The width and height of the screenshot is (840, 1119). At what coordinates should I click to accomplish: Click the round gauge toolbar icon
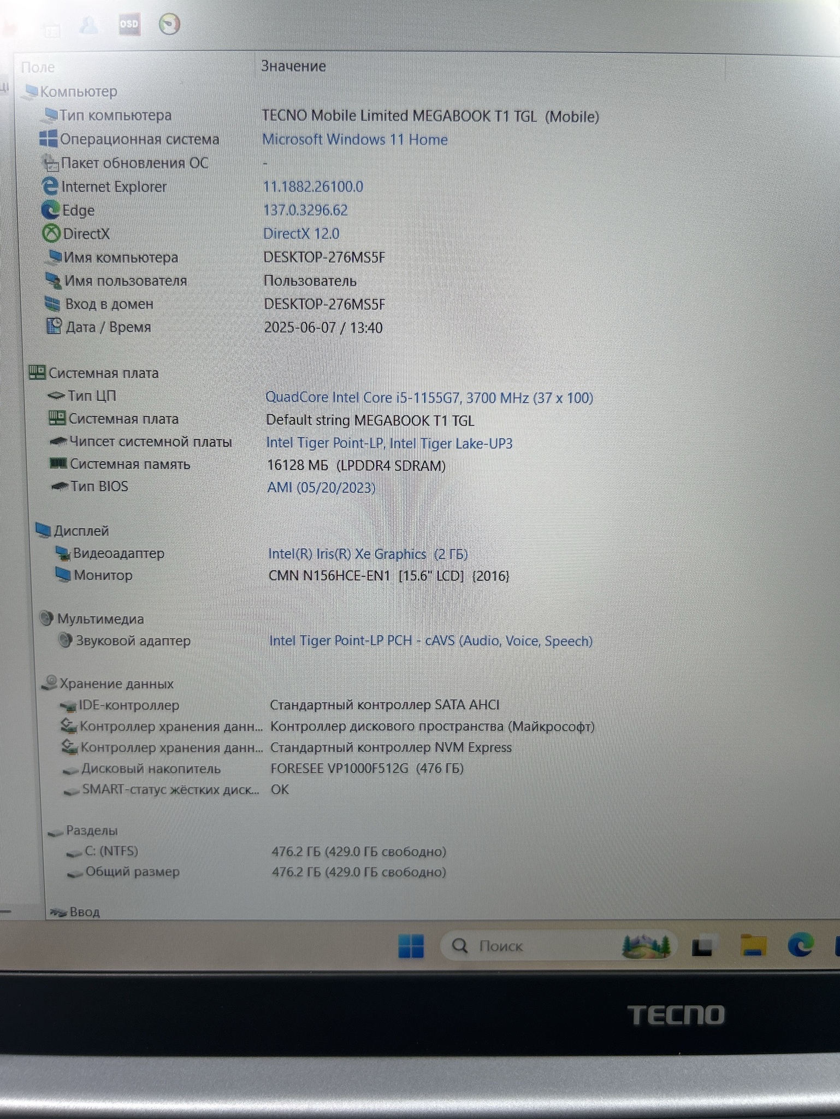[x=169, y=25]
